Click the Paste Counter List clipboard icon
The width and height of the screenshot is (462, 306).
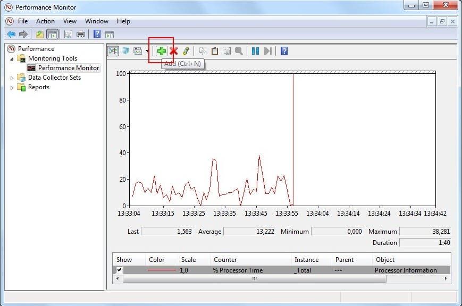coord(215,51)
